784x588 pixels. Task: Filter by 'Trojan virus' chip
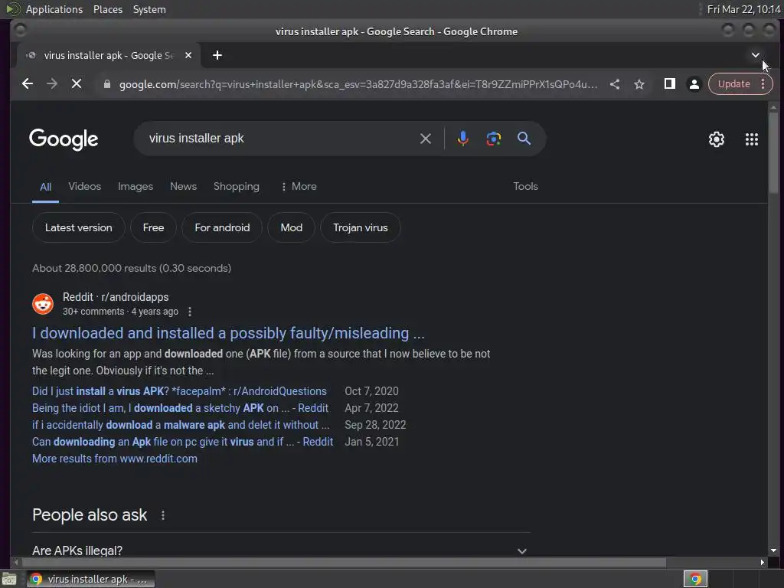(361, 228)
